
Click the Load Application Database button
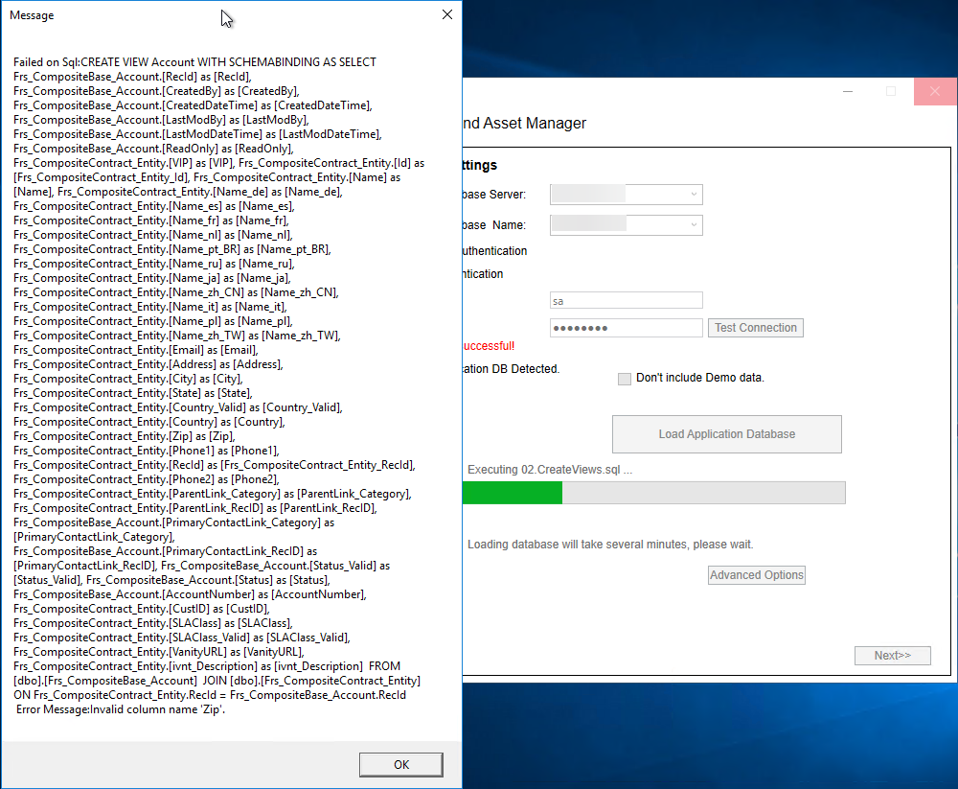pos(726,434)
